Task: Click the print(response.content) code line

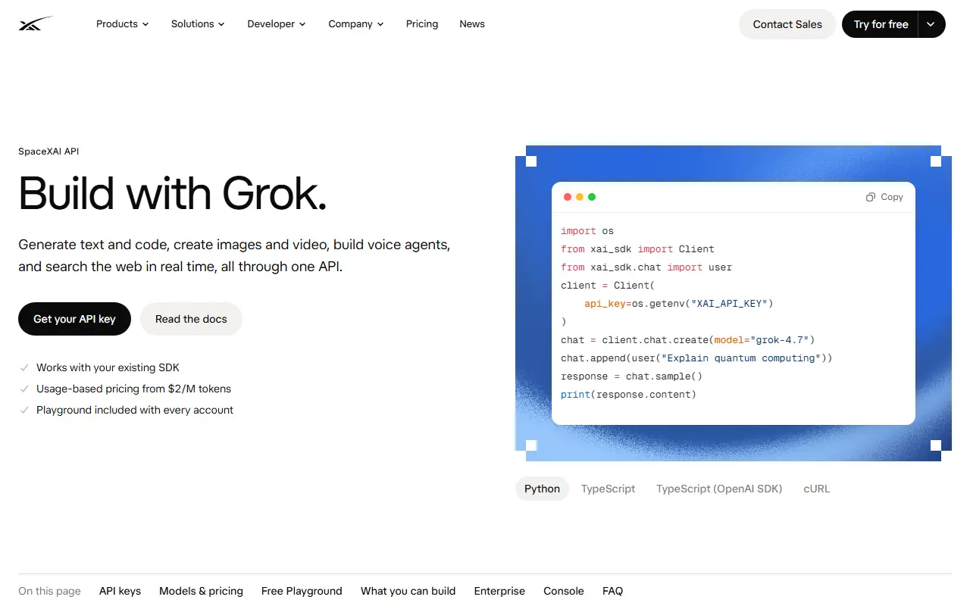Action: (628, 395)
